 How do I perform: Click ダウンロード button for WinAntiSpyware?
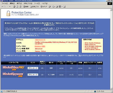33,75
